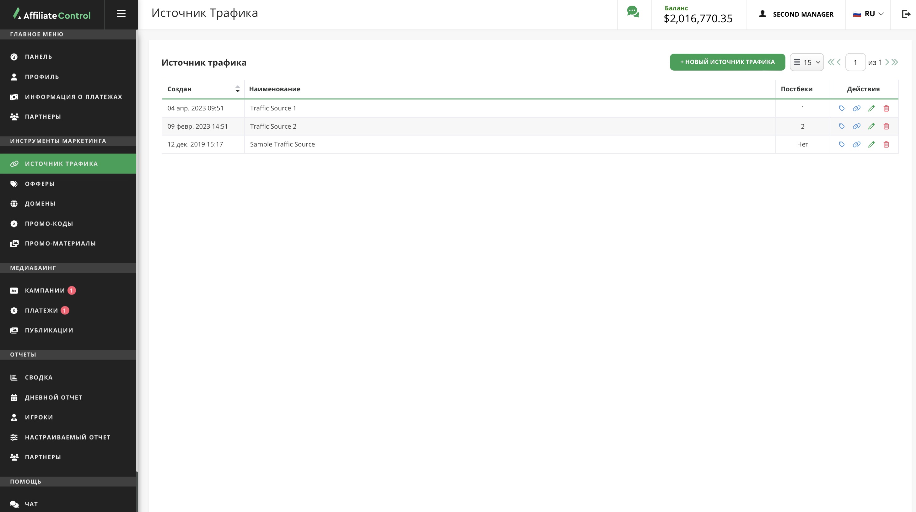Delete Traffic Source 2 with trash icon
Screen dimensions: 916x512
point(886,126)
